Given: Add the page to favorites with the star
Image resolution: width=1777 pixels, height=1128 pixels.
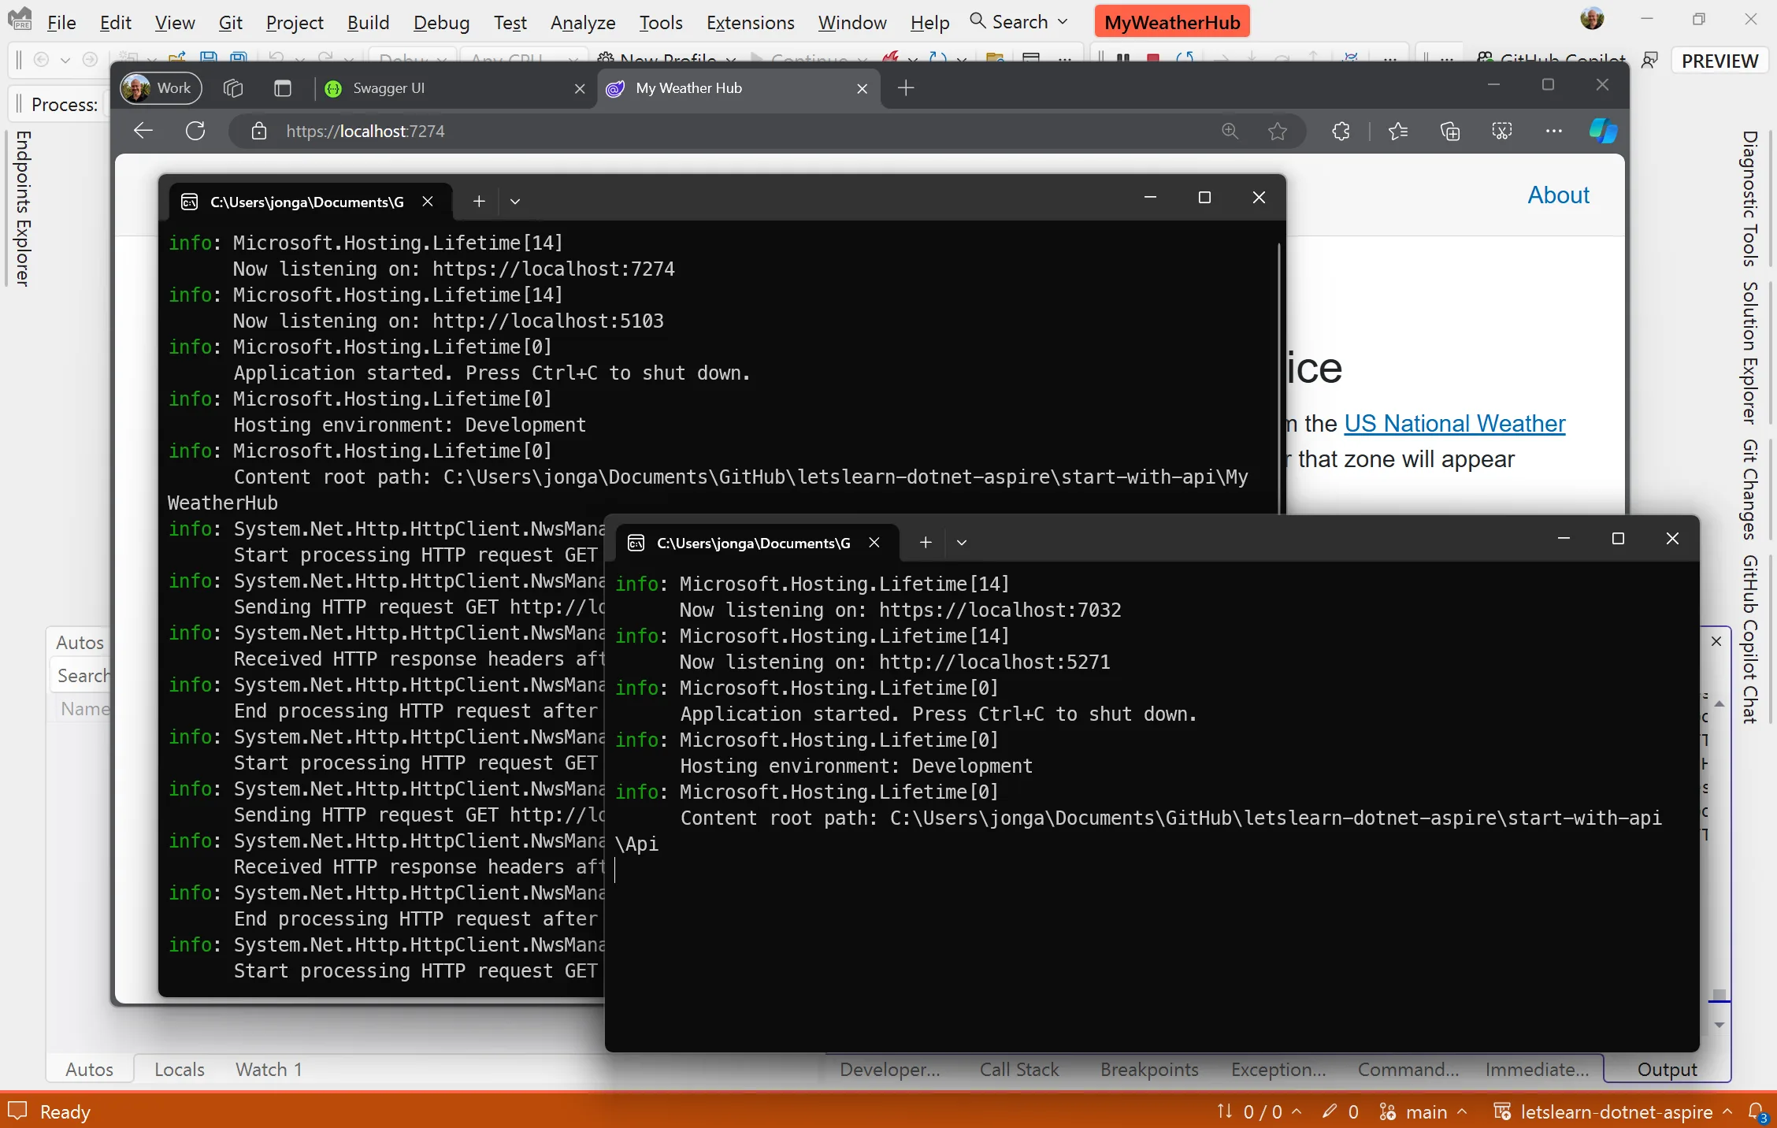Looking at the screenshot, I should (1277, 131).
